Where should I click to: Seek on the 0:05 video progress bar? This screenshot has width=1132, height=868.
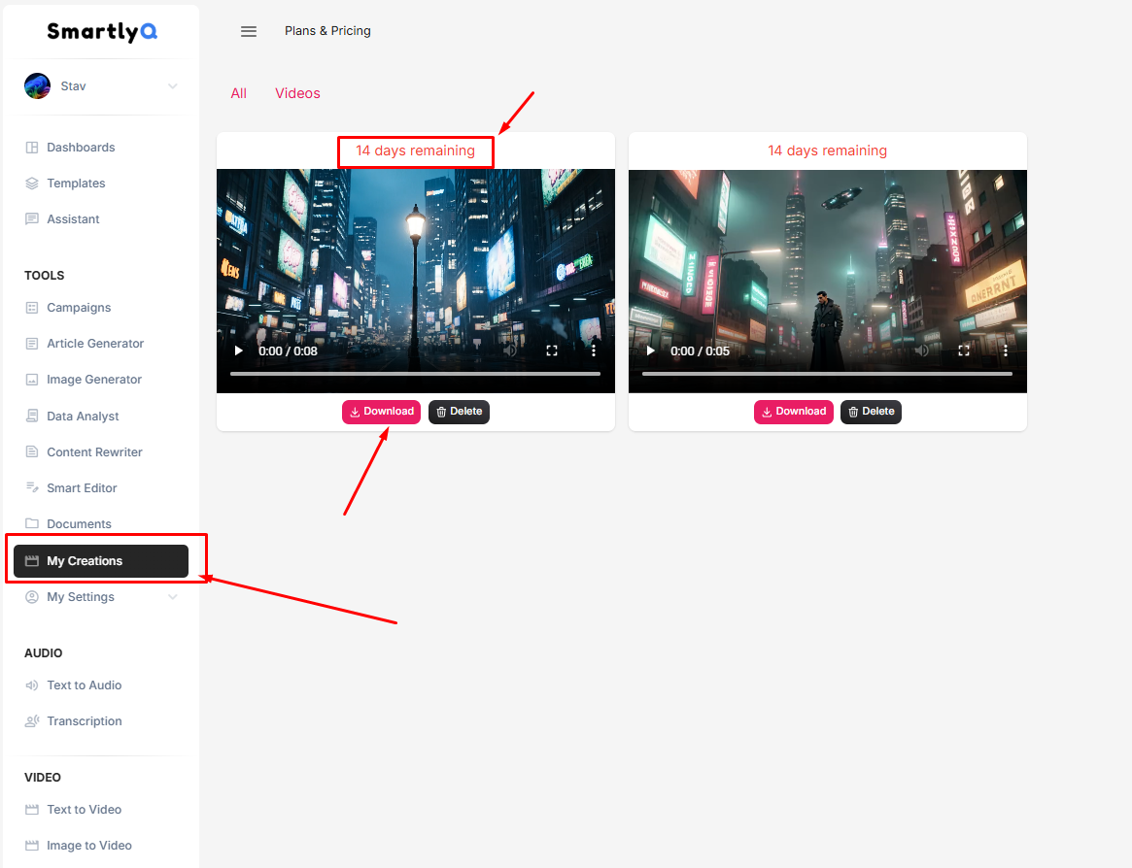point(827,374)
